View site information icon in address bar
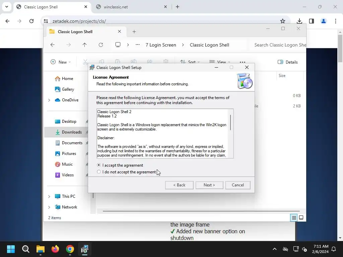Screen dimensions: 343x257 (46, 21)
